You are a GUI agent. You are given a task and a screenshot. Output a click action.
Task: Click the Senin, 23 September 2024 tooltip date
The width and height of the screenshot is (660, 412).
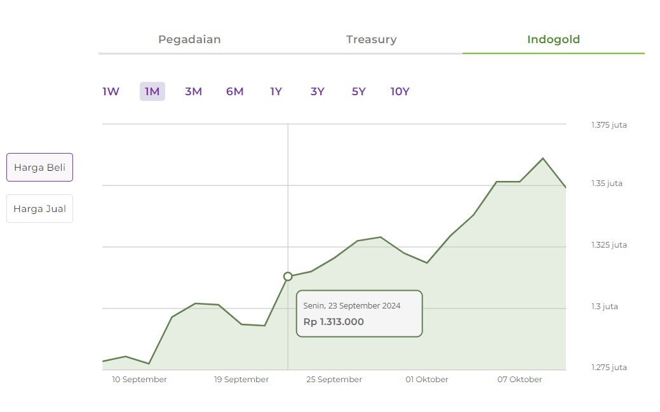(352, 306)
